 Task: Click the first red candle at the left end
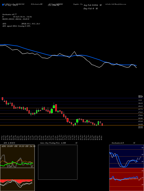(2, 99)
